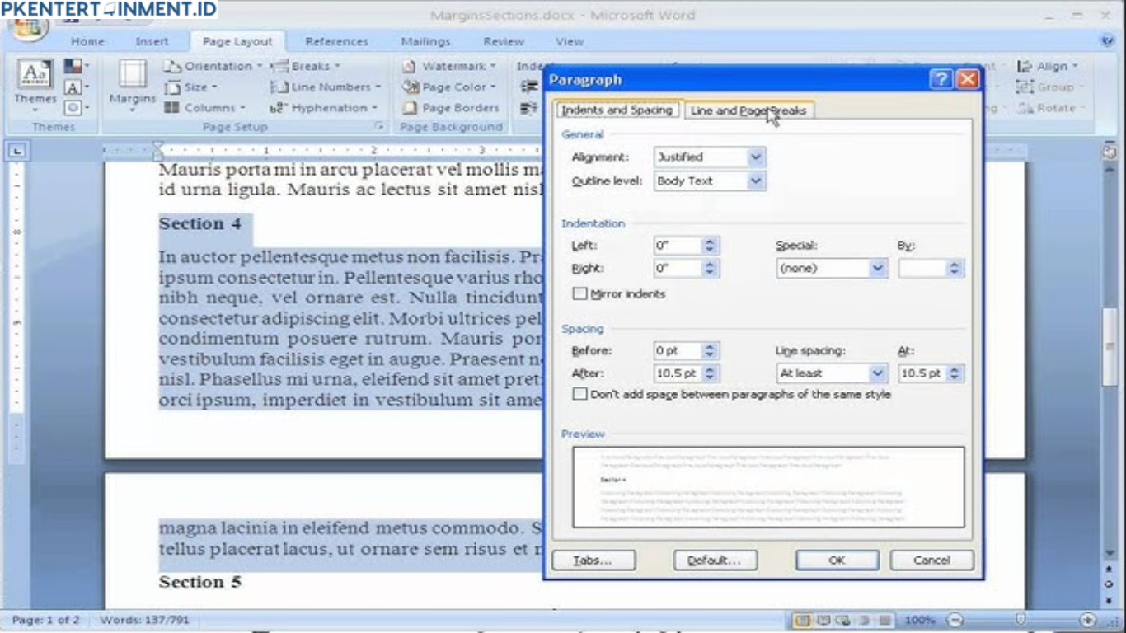
Task: Toggle the Mirror indents checkbox
Action: point(579,293)
